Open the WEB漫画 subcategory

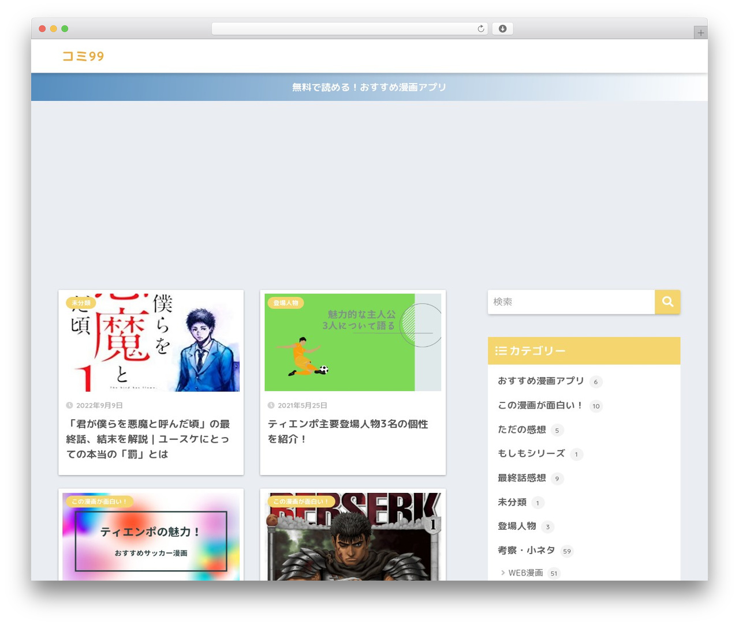(525, 573)
